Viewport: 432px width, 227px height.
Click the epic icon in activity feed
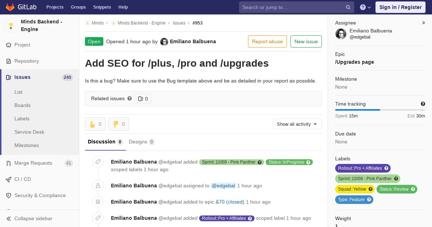point(98,202)
